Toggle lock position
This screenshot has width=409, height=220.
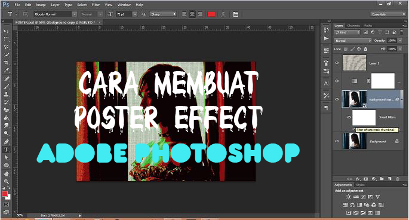point(359,49)
